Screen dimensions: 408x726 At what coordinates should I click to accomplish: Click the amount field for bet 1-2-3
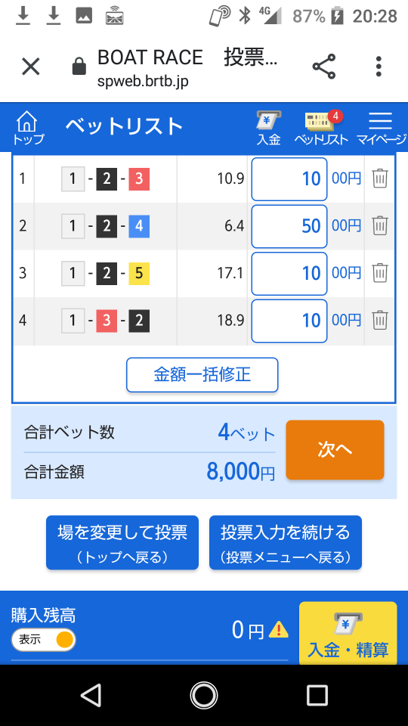point(289,178)
